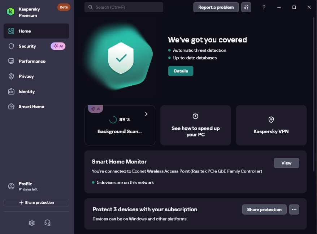The width and height of the screenshot is (317, 234).
Task: Open the three-dots more options menu
Action: [294, 210]
